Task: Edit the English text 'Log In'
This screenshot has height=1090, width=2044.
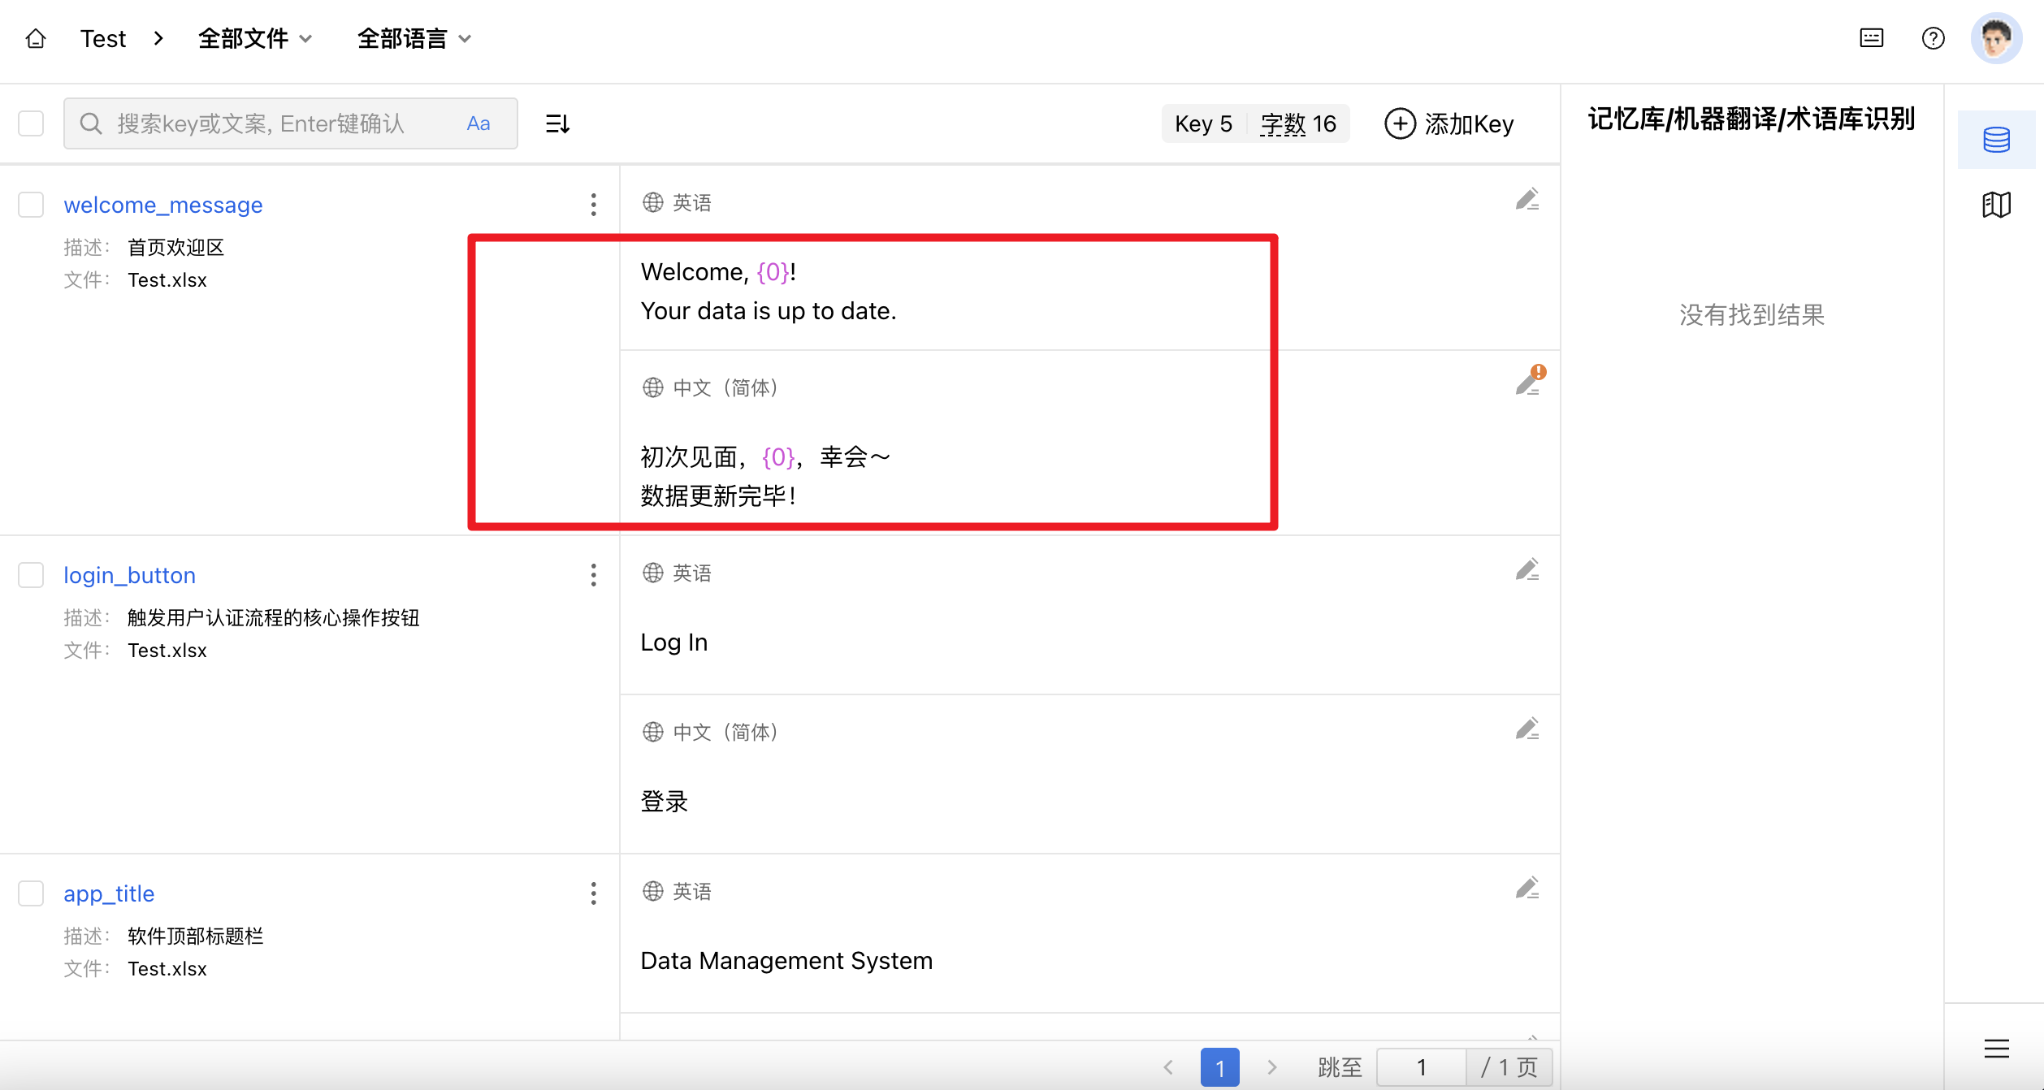Action: tap(1527, 570)
